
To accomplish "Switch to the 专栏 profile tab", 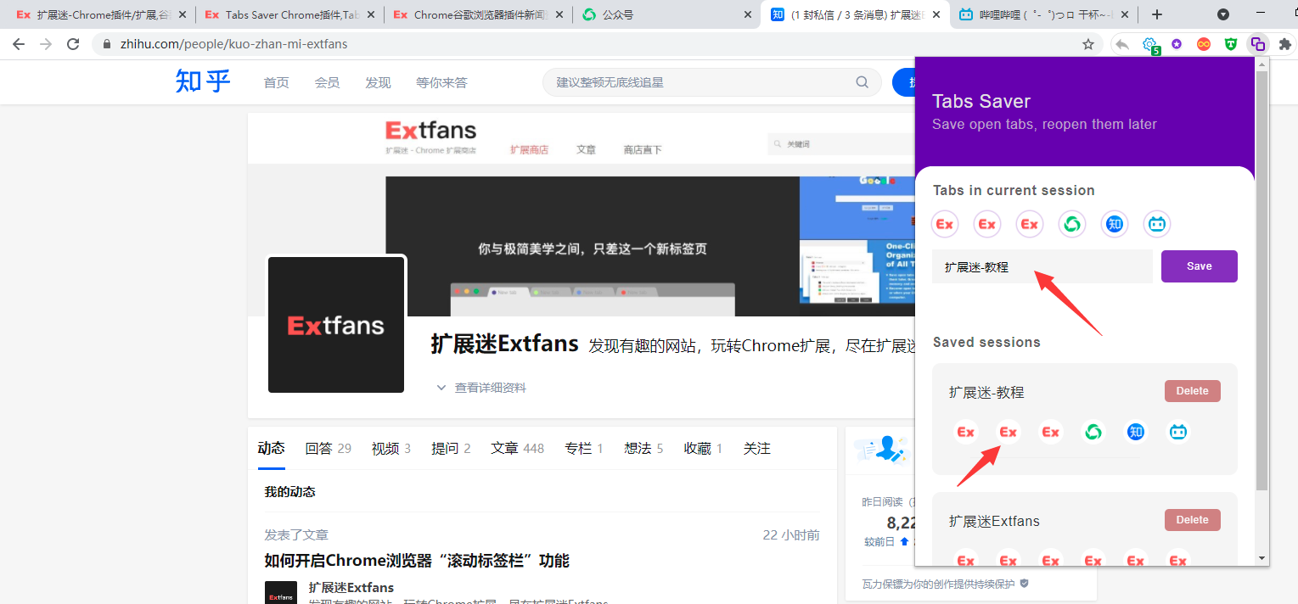I will pos(583,448).
